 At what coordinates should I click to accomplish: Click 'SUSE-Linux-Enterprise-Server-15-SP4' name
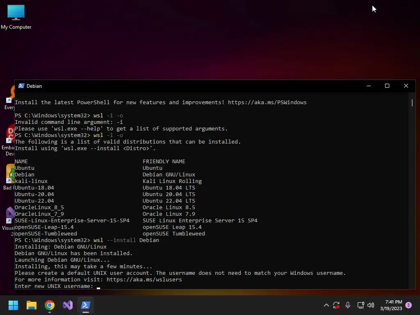(x=72, y=220)
